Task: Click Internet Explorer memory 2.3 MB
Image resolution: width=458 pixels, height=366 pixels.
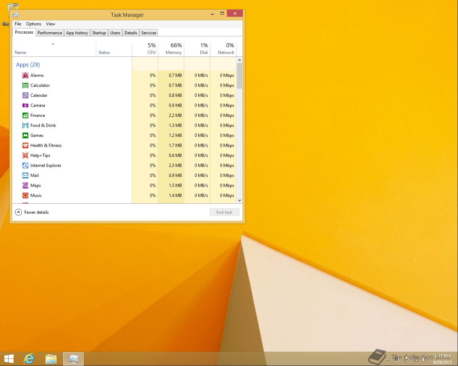Action: 175,165
